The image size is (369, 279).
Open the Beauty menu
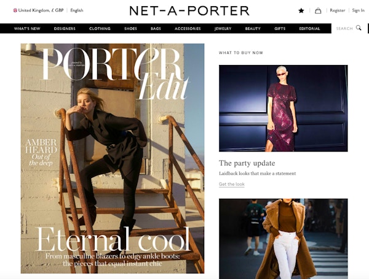(x=253, y=29)
